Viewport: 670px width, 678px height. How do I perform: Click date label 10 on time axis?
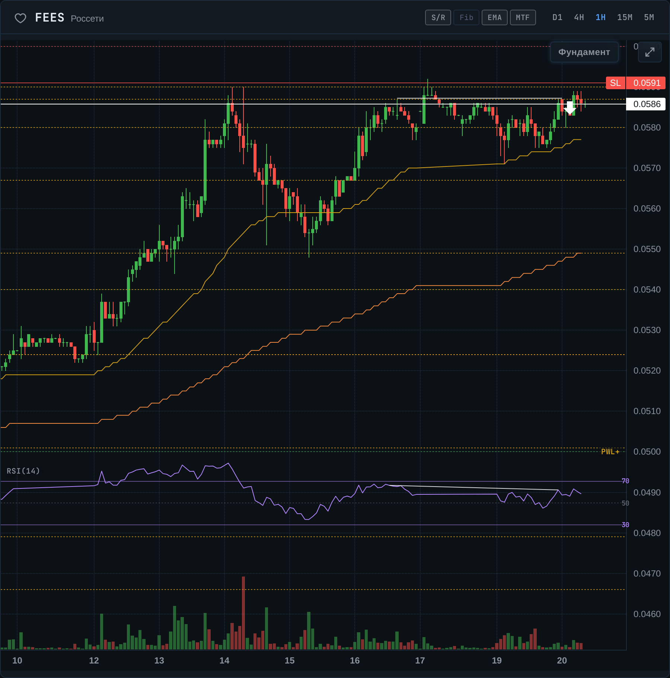click(x=17, y=661)
